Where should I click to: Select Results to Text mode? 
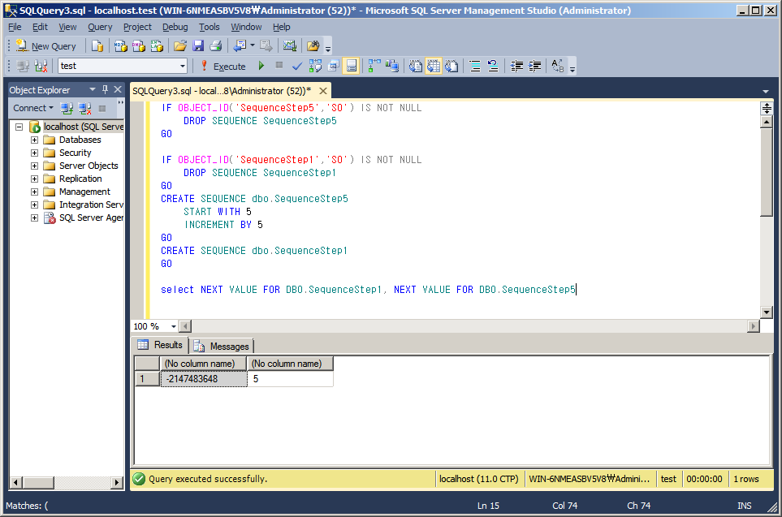click(416, 66)
